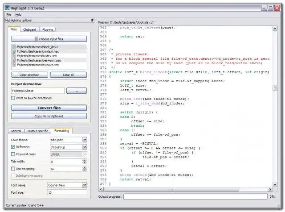Open the File menu
This screenshot has width=285, height=212.
[8, 15]
